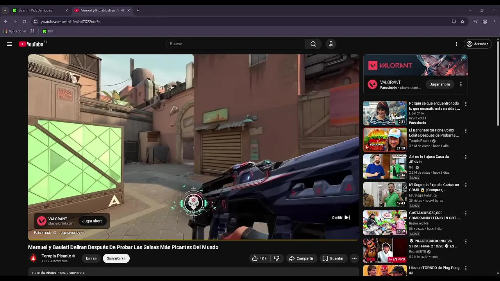Open playvalorant.com link under the ad
The width and height of the screenshot is (500, 281).
[x=73, y=233]
